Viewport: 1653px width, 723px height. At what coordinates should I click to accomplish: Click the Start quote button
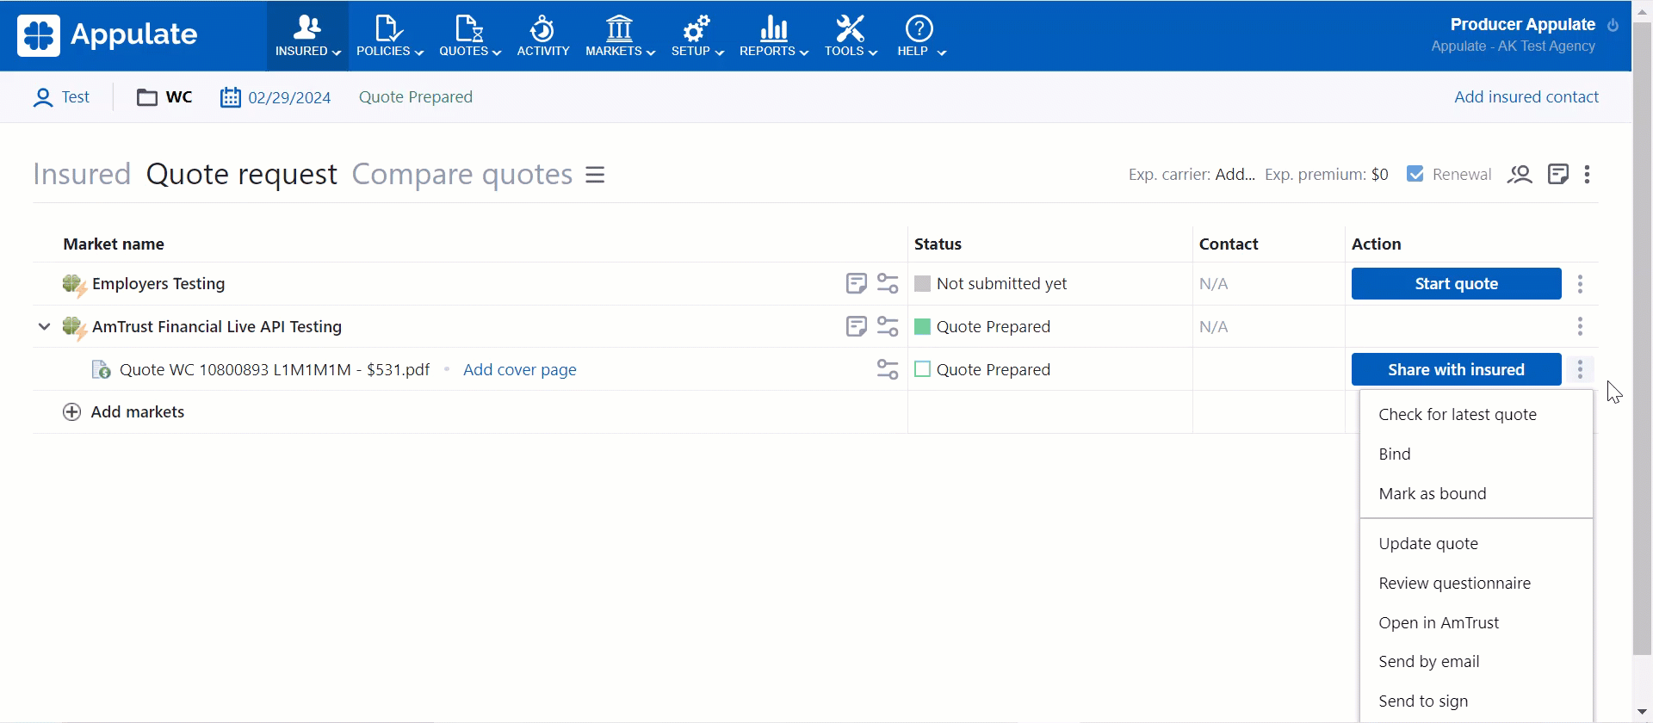pos(1456,284)
